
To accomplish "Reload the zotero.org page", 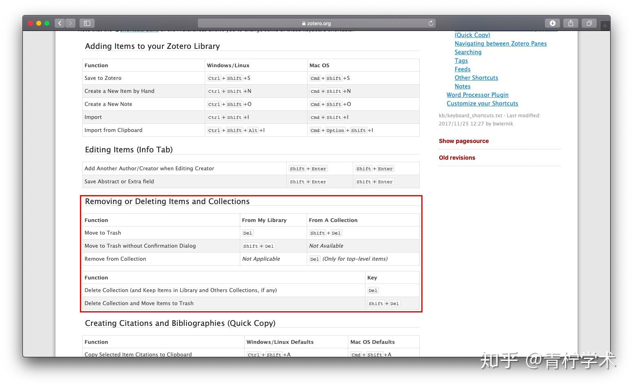I will tap(431, 23).
